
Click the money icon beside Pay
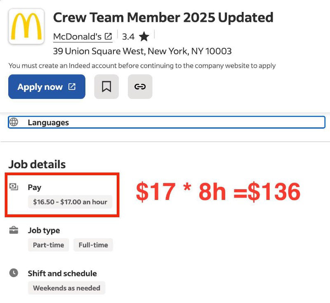pos(14,187)
